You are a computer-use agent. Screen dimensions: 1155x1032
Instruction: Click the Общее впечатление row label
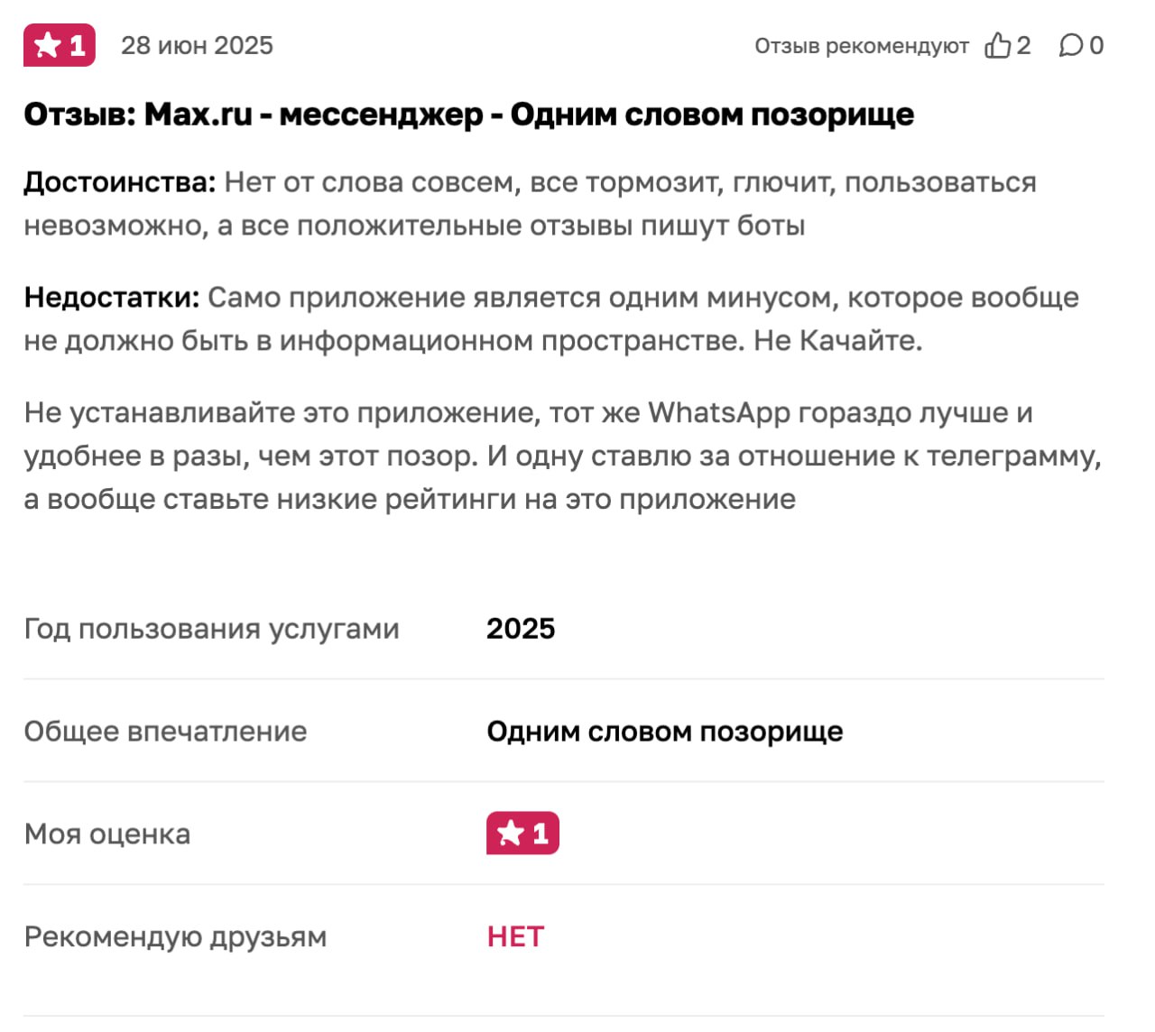[165, 731]
